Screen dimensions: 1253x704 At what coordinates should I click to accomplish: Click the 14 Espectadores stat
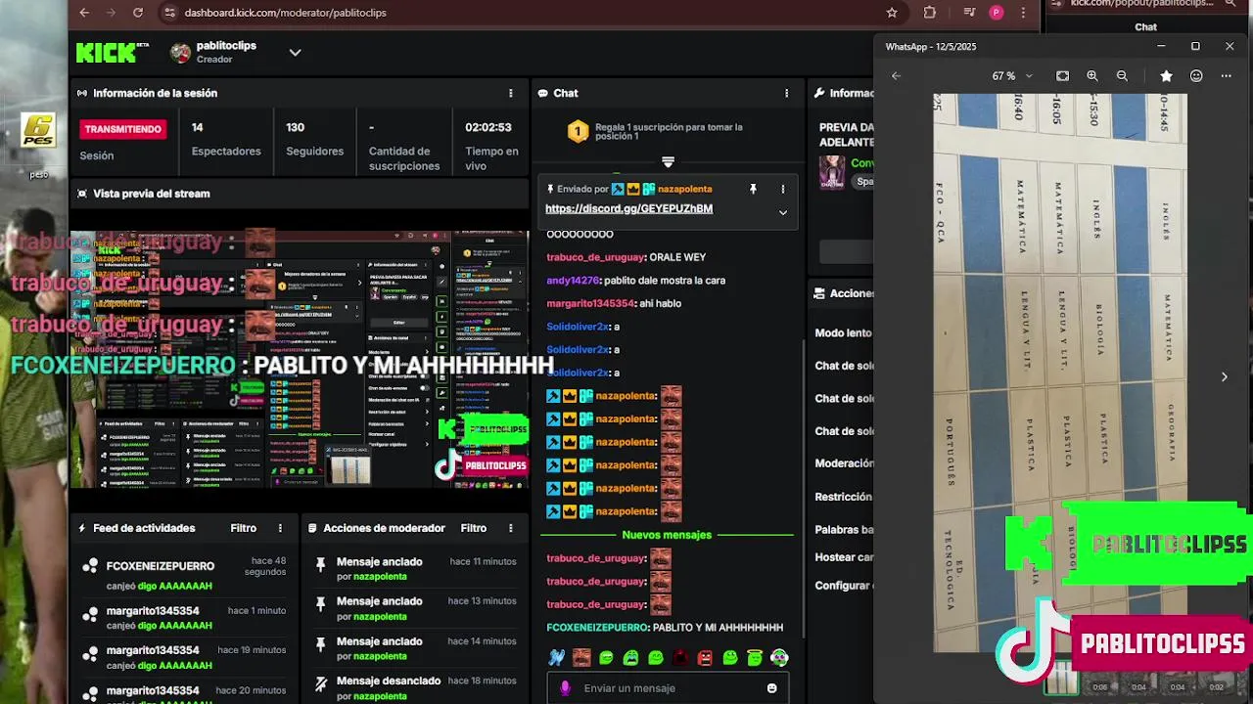(226, 140)
